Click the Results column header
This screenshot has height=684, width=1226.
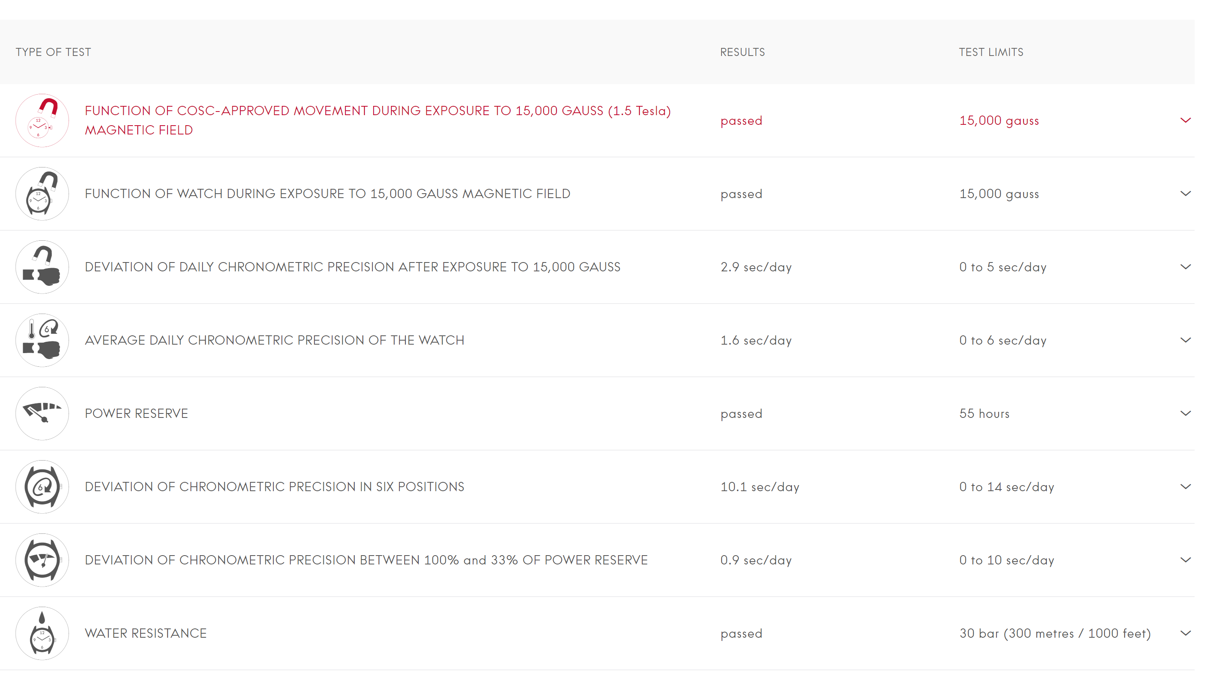742,52
